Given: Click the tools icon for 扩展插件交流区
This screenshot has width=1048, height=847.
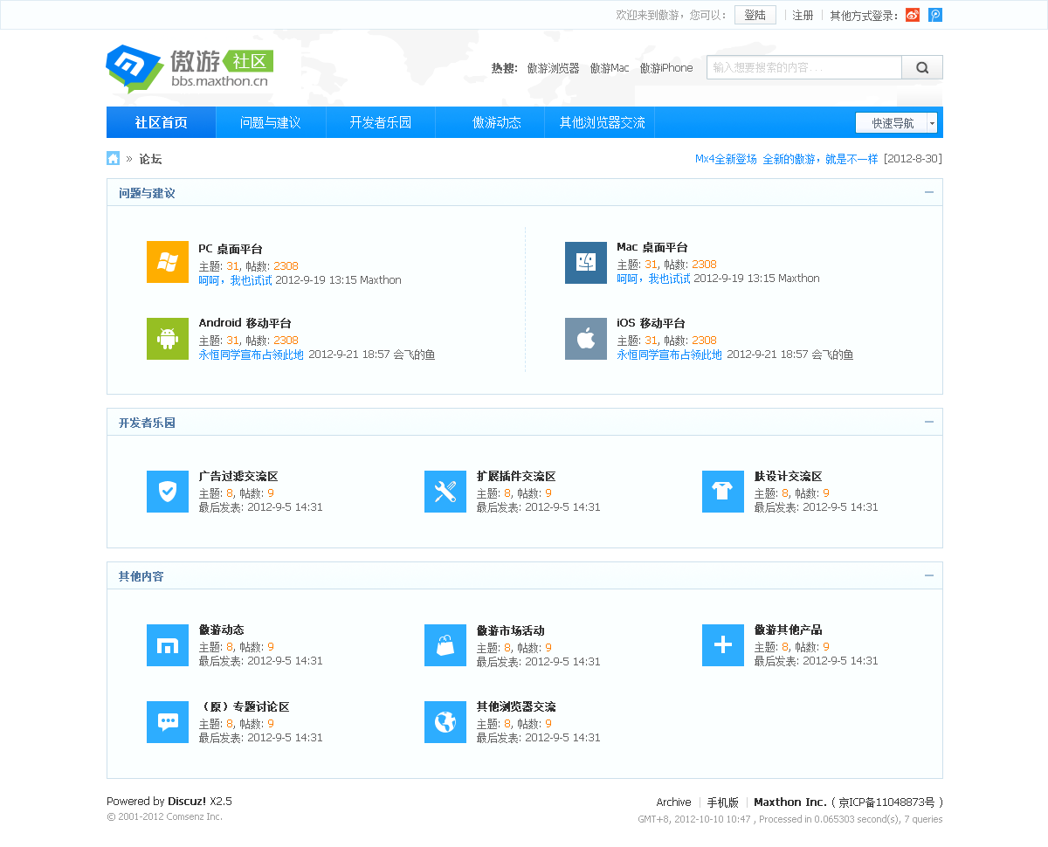Looking at the screenshot, I should pyautogui.click(x=445, y=492).
